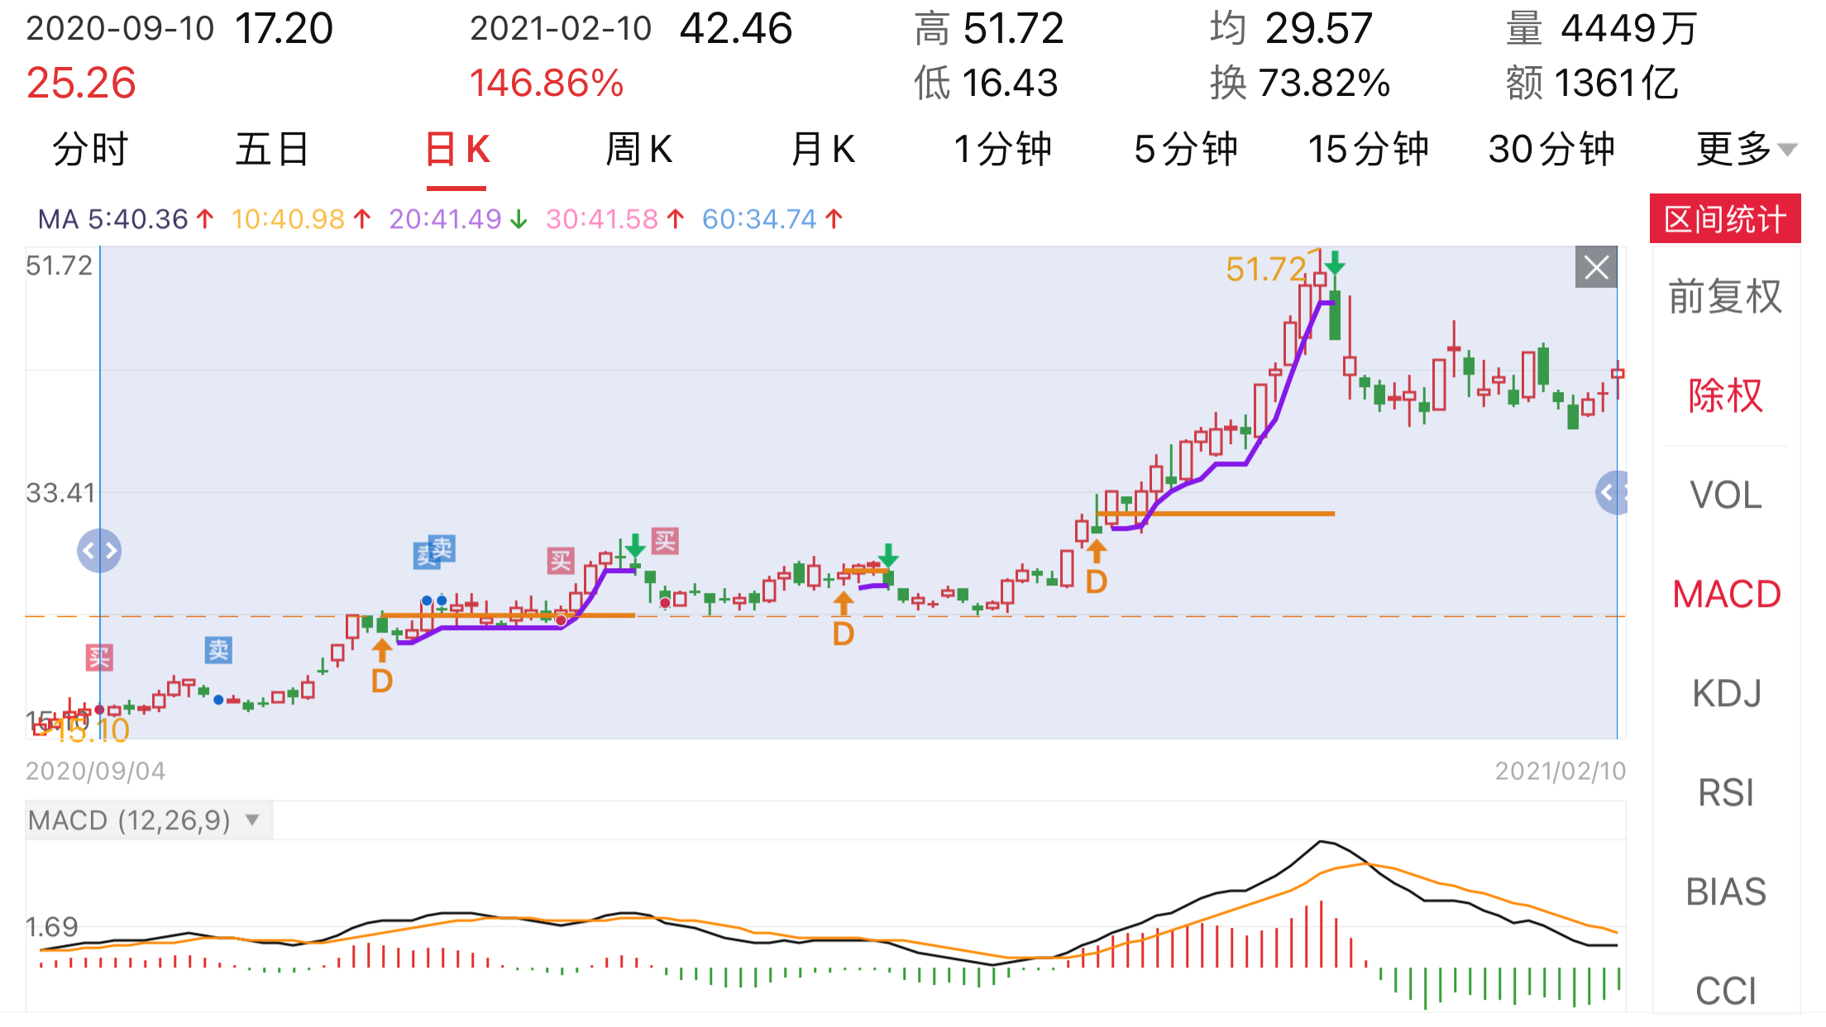Close the interval statistics overlay with X

pyautogui.click(x=1595, y=268)
